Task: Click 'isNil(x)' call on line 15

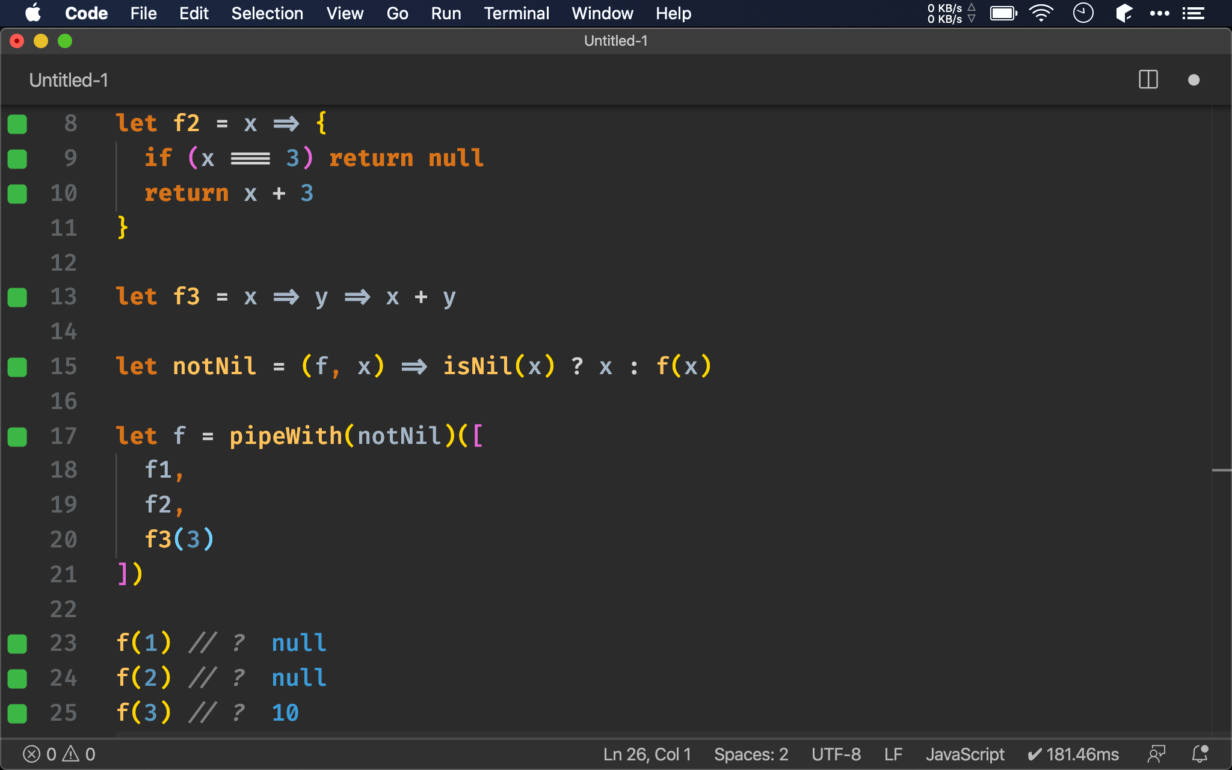Action: click(x=499, y=366)
